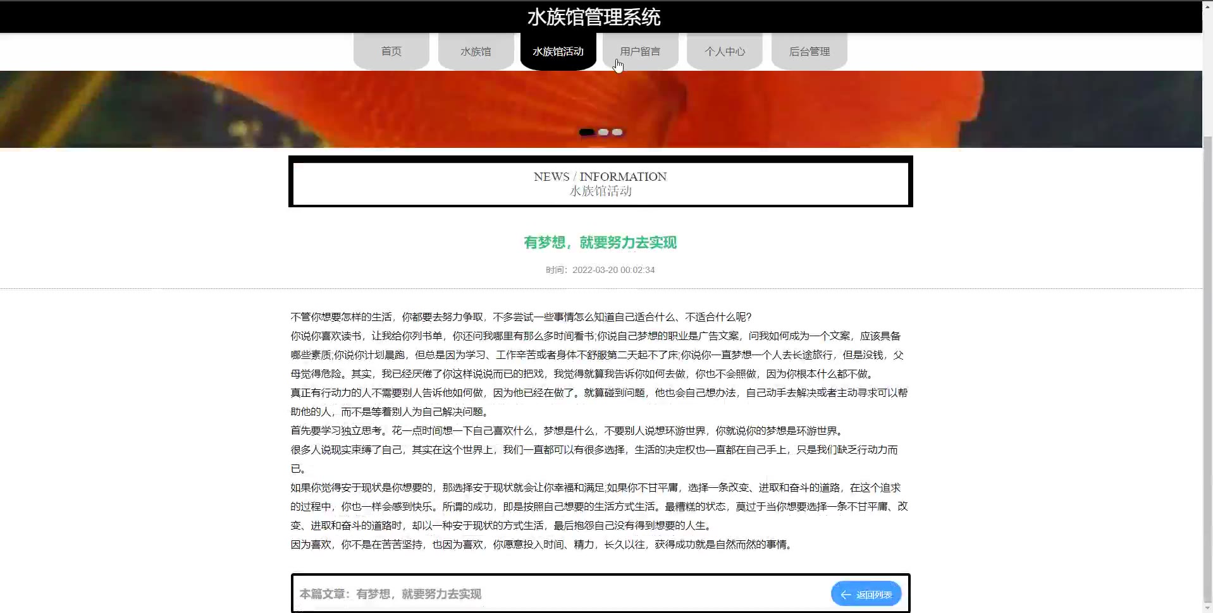Viewport: 1213px width, 613px height.
Task: Click the 水族馆管理系统 site title
Action: pyautogui.click(x=594, y=17)
